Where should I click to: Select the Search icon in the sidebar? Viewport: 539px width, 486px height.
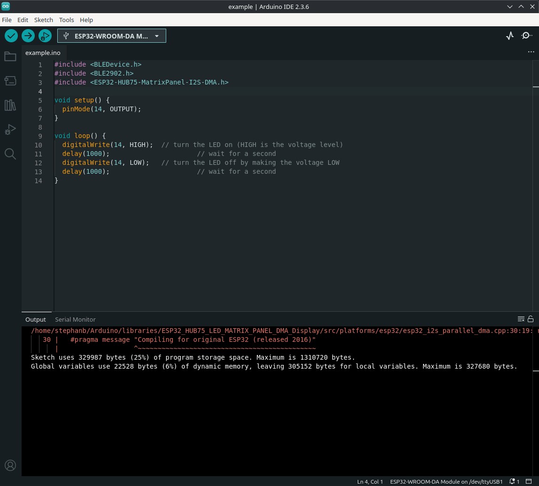pyautogui.click(x=10, y=154)
